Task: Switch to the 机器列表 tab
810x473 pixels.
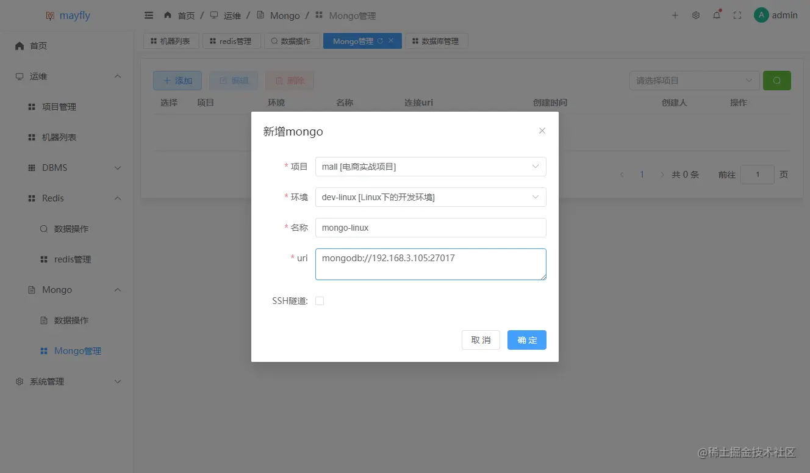Action: [x=171, y=41]
